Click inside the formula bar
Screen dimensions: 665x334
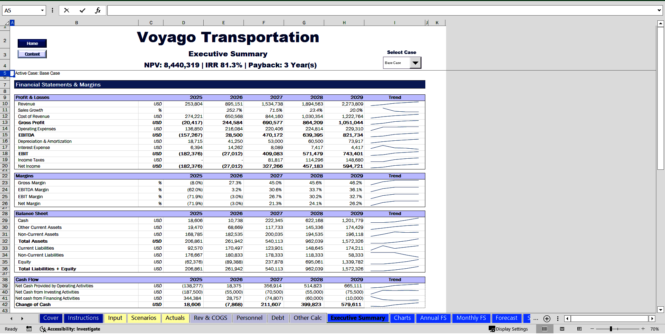(x=381, y=10)
